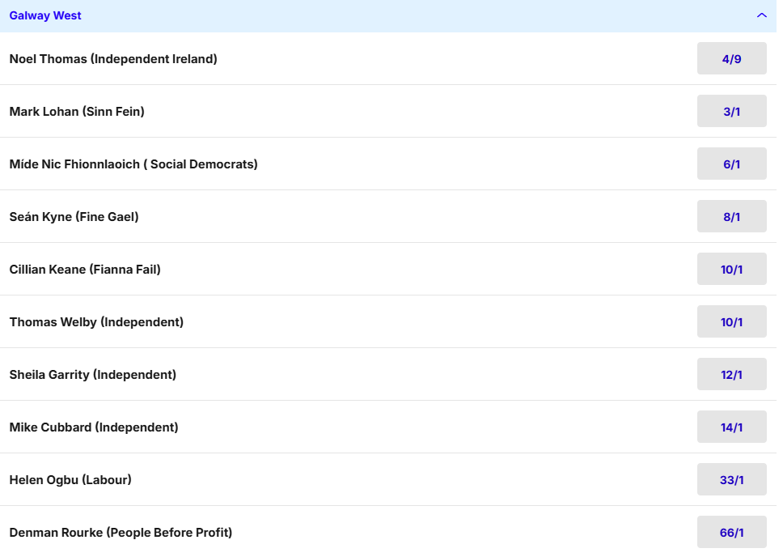Click Cillian Keane (Fianna Fail) name
Viewport: 783px width, 557px height.
(x=85, y=270)
